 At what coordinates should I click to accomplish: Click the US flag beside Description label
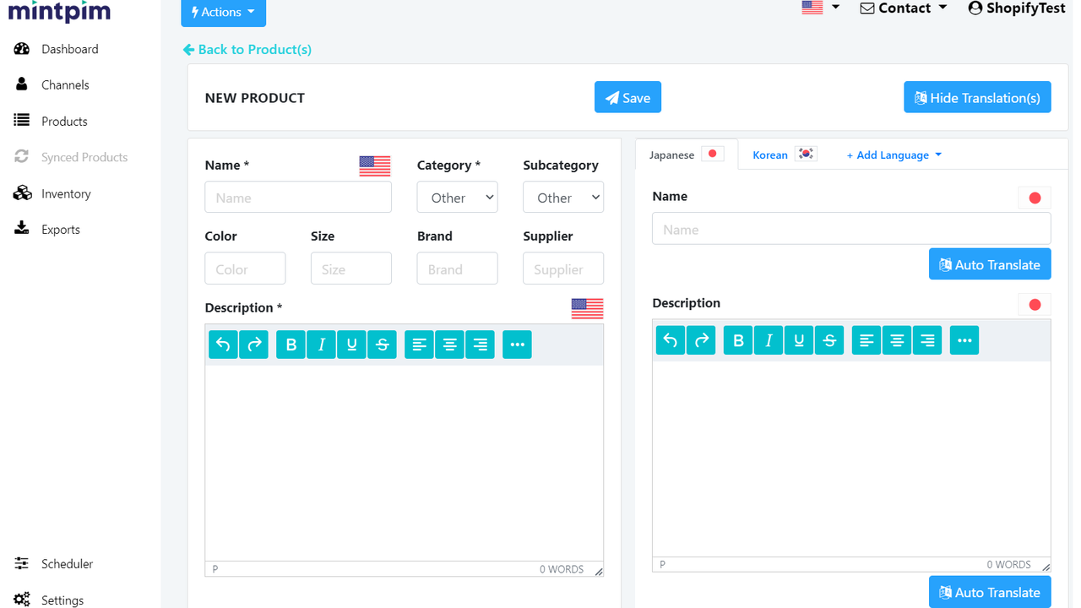tap(587, 308)
